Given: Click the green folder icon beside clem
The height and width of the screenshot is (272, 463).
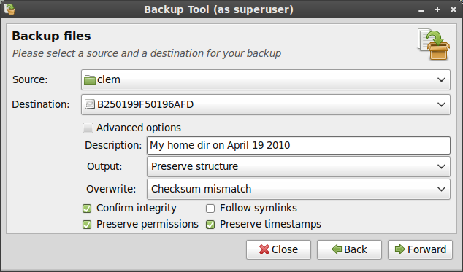Looking at the screenshot, I should point(90,79).
